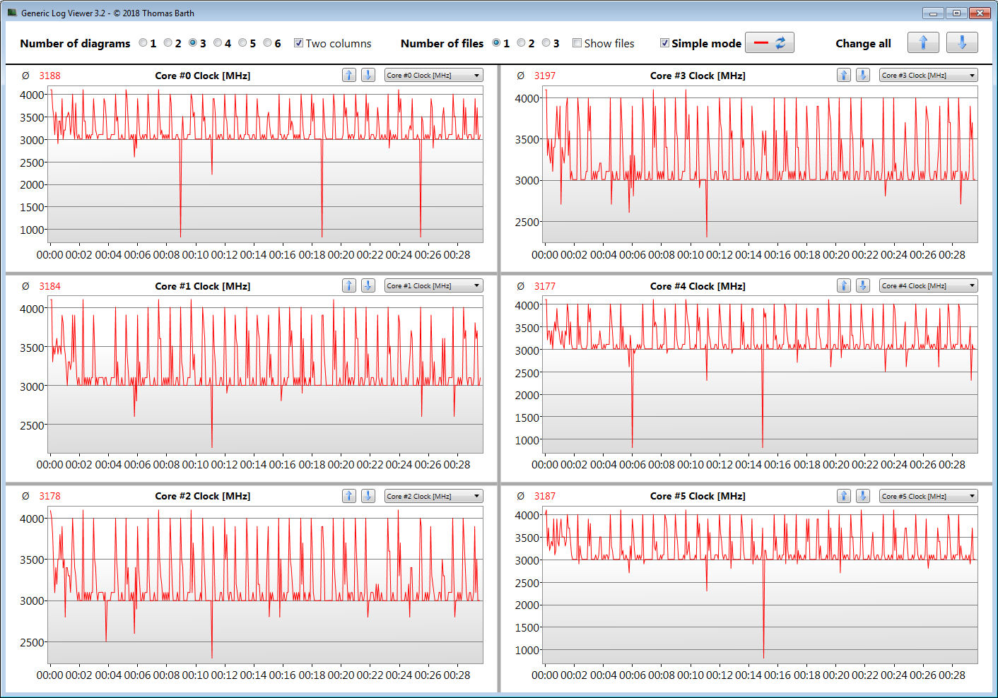
Task: Open the Core #1 Clock [MHz] dropdown
Action: 433,285
